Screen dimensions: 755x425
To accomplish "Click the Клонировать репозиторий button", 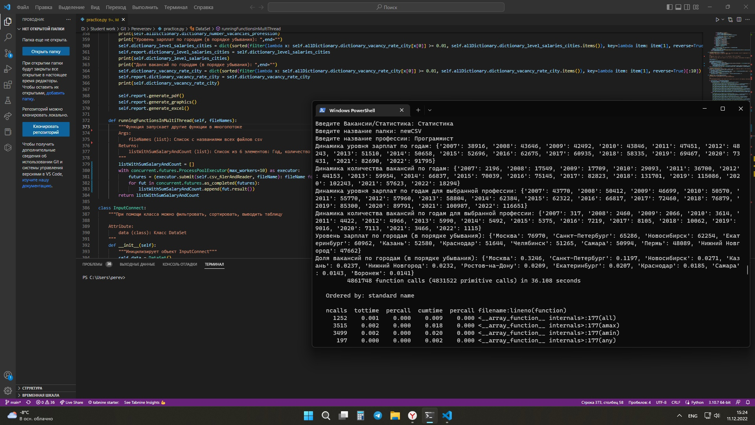I will tap(46, 129).
